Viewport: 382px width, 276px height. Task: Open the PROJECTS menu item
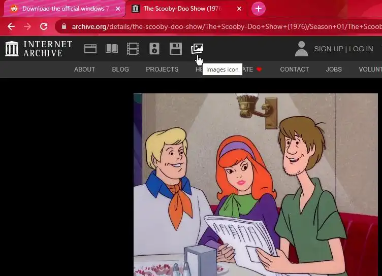coord(162,70)
